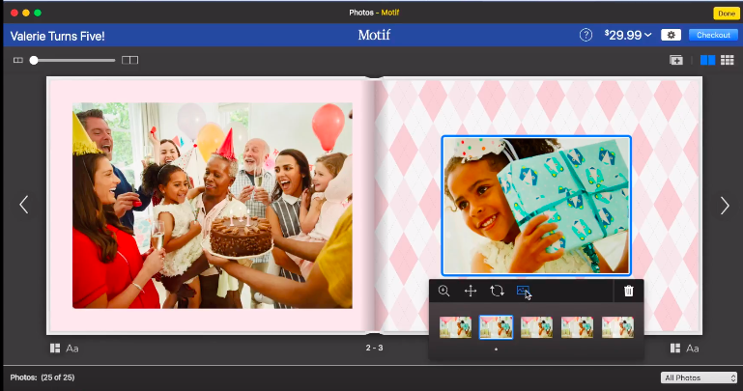Click the Checkout button
Viewport: 743px width, 391px height.
pos(713,35)
